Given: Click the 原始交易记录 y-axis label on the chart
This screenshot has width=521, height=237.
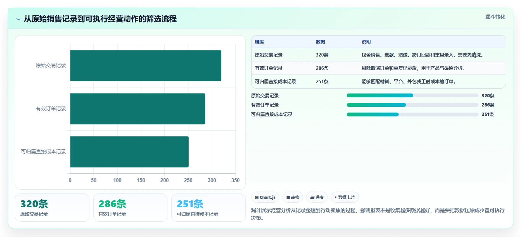Looking at the screenshot, I should (x=51, y=66).
